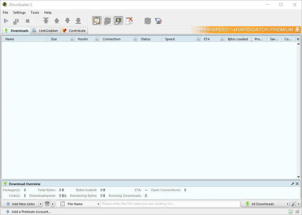Click the Sav... column header

coord(274,39)
